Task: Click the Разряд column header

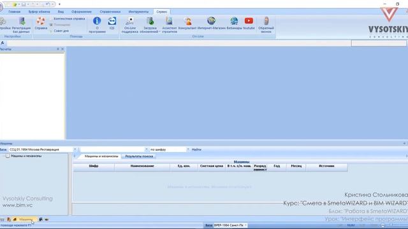Action: pyautogui.click(x=260, y=167)
